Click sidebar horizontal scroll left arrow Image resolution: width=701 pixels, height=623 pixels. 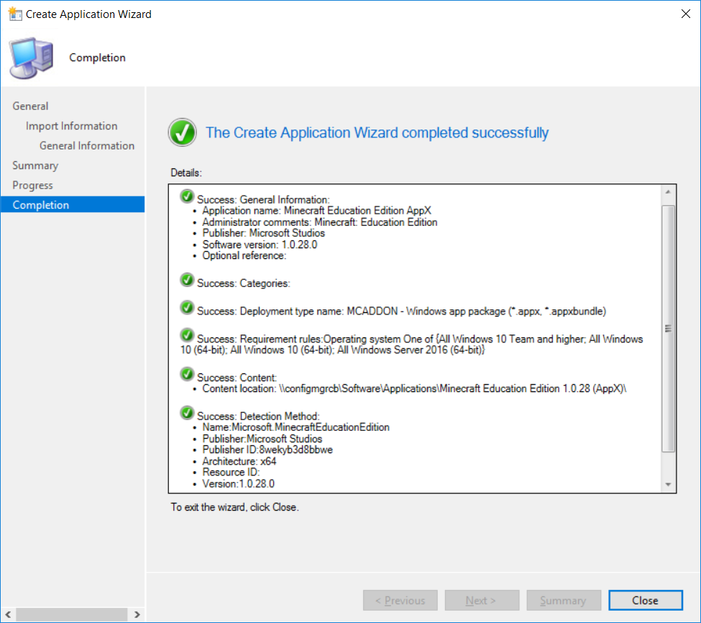(8, 614)
